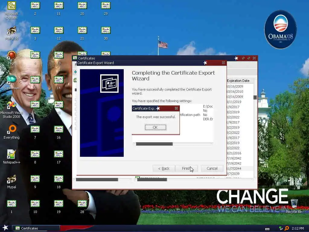Click the Finish button in the wizard

pos(186,169)
